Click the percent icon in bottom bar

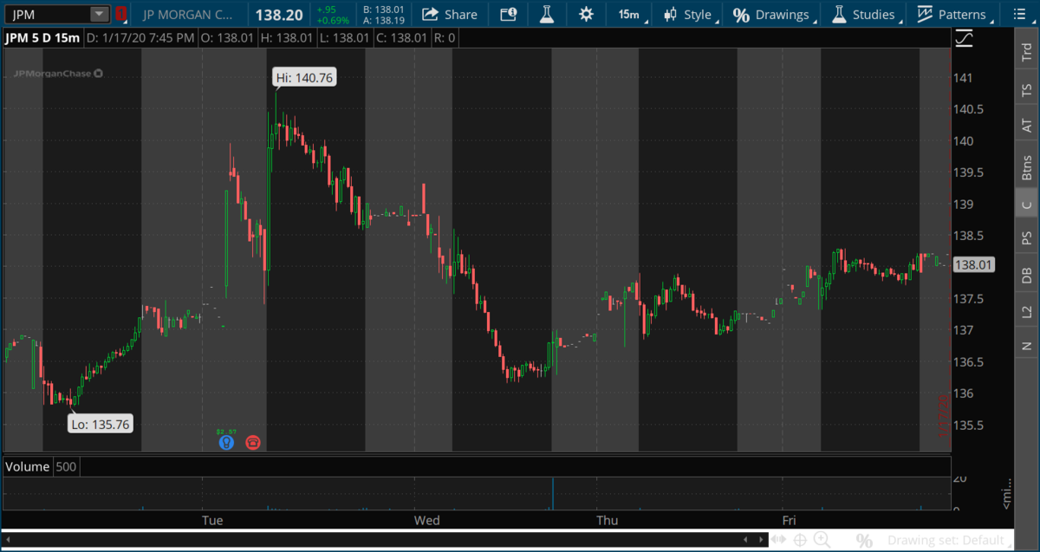click(864, 541)
